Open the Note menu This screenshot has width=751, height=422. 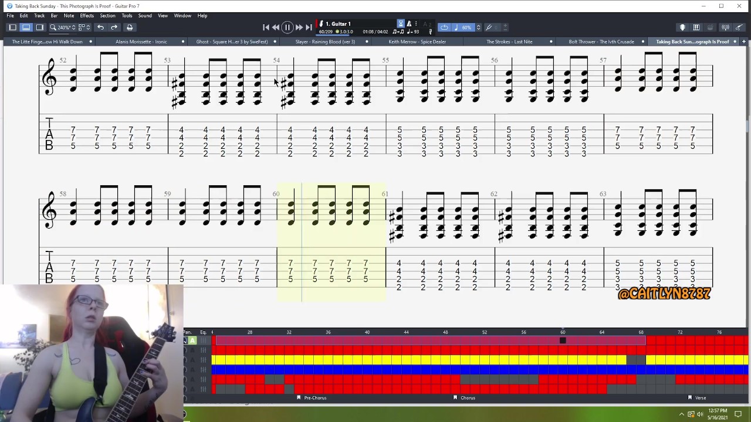click(69, 16)
